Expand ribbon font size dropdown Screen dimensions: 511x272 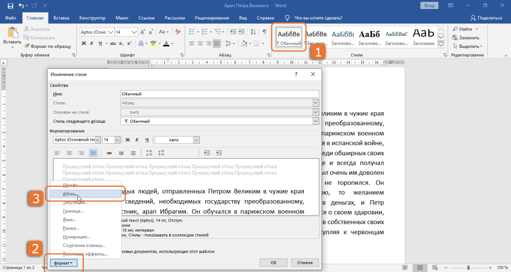tap(134, 32)
